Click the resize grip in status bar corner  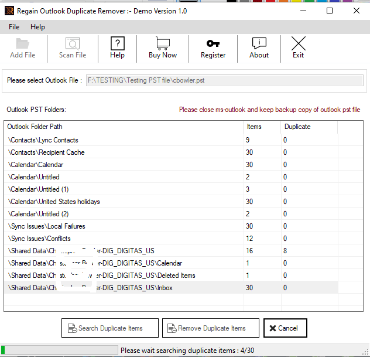[x=366, y=352]
